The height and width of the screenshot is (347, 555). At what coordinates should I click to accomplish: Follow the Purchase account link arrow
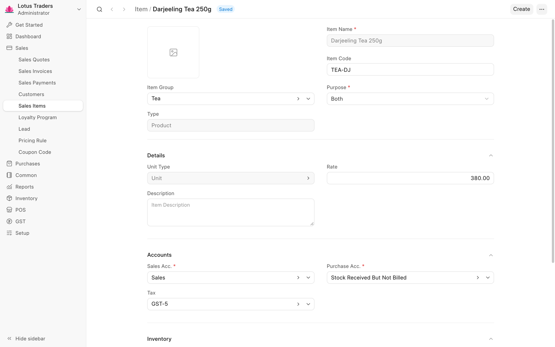point(478,278)
